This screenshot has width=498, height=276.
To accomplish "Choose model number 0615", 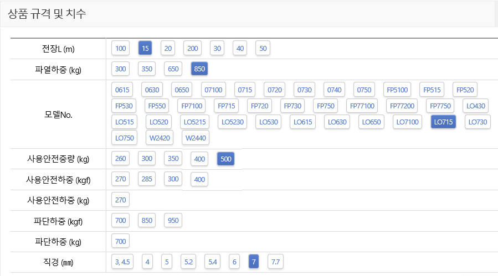I will [x=122, y=90].
